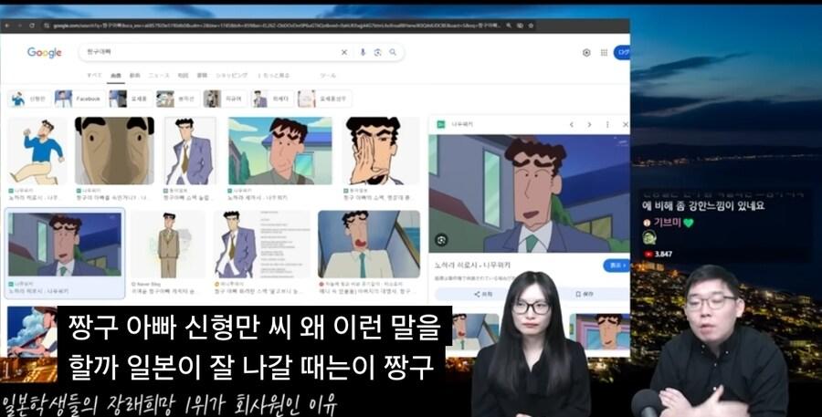Open the Google apps grid icon
This screenshot has width=822, height=417.
pyautogui.click(x=604, y=52)
